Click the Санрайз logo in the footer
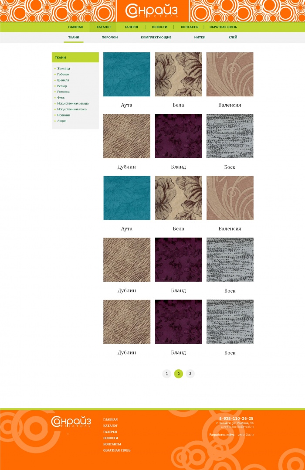The width and height of the screenshot is (305, 470). (x=71, y=422)
